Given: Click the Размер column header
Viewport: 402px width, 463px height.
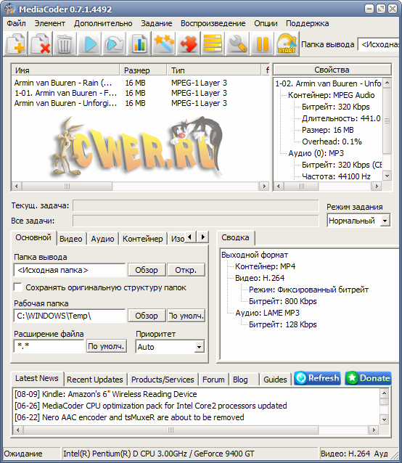Looking at the screenshot, I should click(x=144, y=70).
